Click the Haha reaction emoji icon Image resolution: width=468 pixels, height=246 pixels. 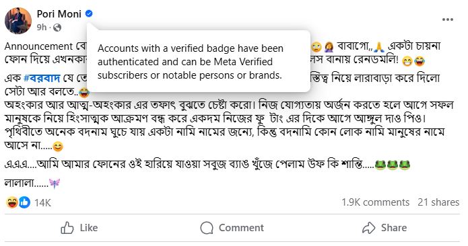point(12,202)
